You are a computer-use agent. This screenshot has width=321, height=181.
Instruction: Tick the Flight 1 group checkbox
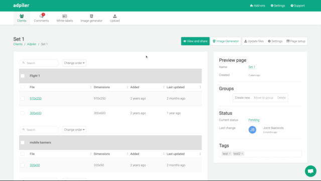23,76
